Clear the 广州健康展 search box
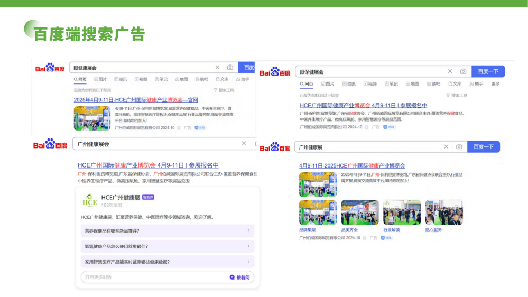The width and height of the screenshot is (528, 297). pyautogui.click(x=446, y=146)
